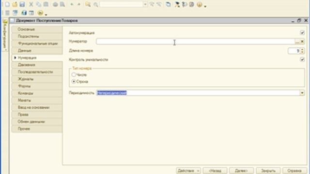Select the Строка radio button
Viewport: 310px width, 174px height.
pyautogui.click(x=74, y=81)
